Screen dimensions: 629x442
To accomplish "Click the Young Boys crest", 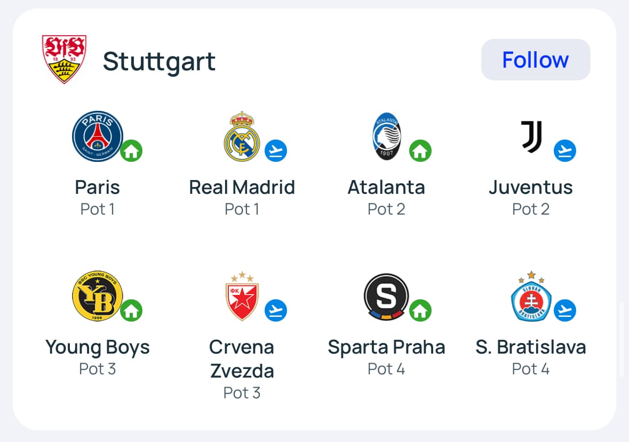I will click(97, 296).
